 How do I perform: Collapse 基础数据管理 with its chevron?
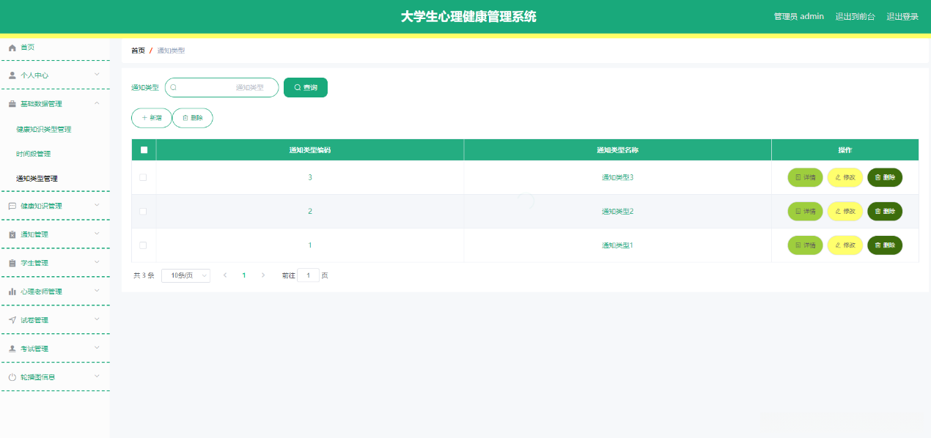(97, 103)
